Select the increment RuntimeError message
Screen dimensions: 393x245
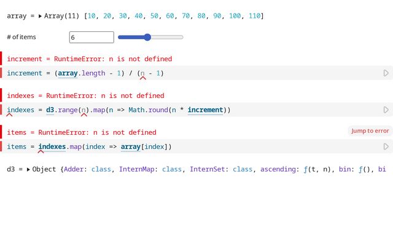(90, 59)
